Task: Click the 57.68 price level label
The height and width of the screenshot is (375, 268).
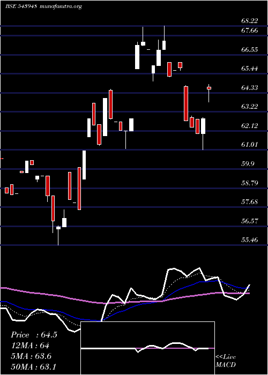Action: (x=250, y=202)
